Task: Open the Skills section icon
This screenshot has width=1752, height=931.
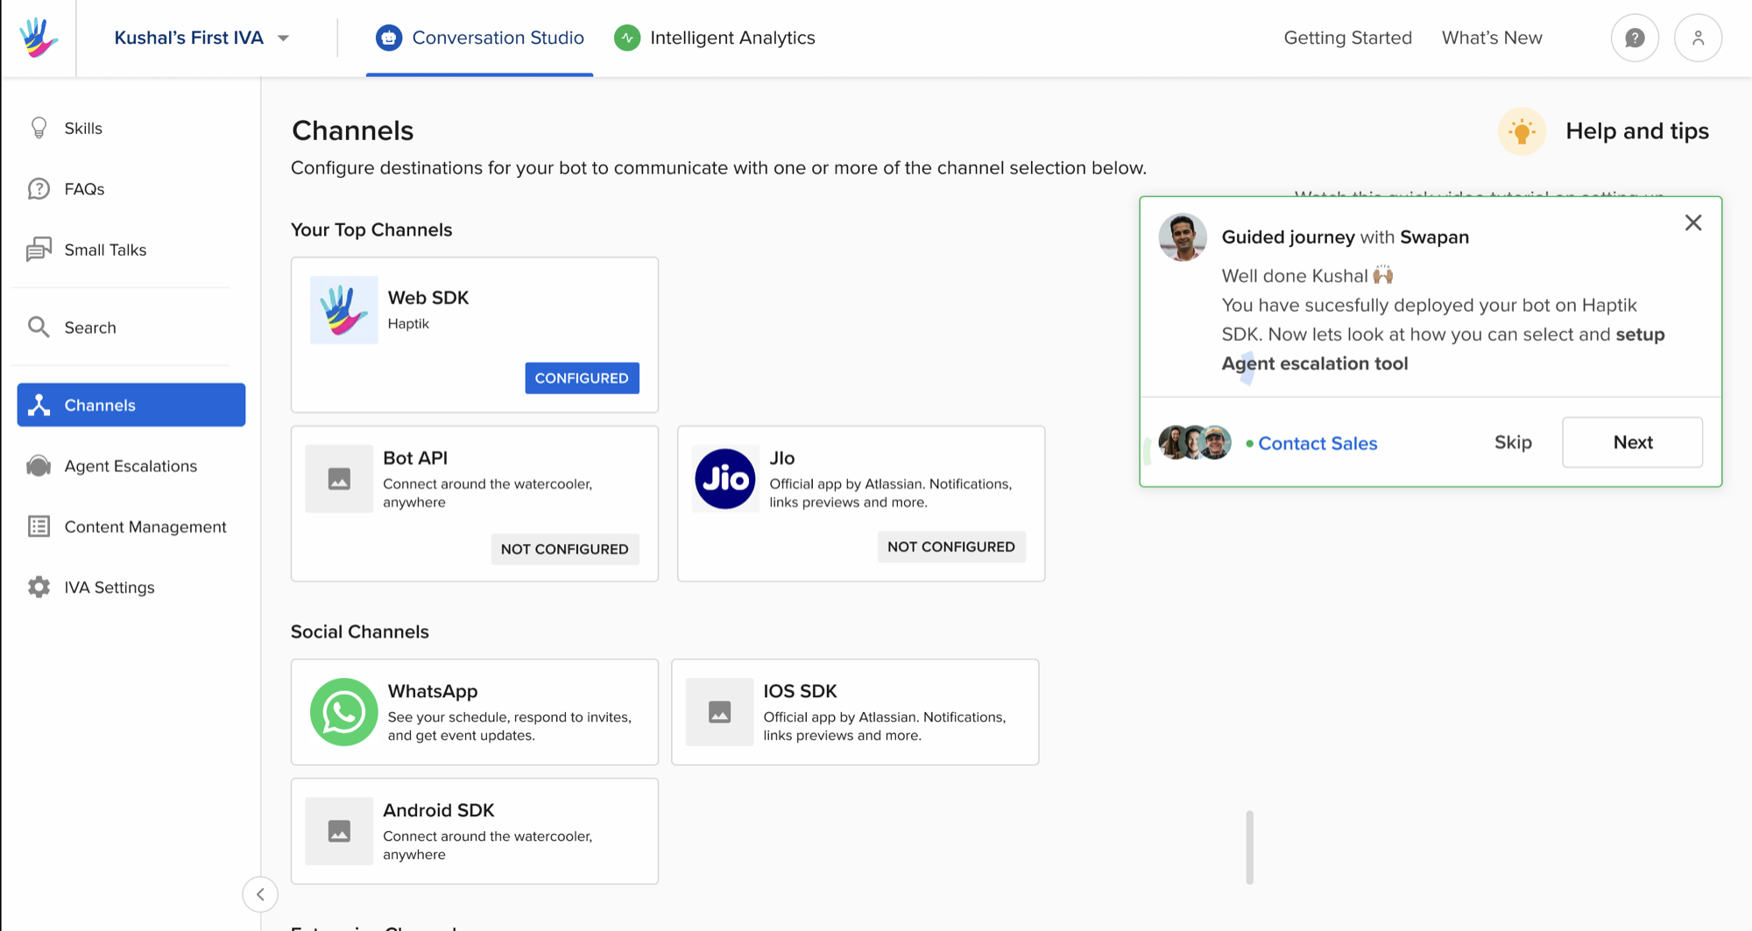Action: click(38, 128)
